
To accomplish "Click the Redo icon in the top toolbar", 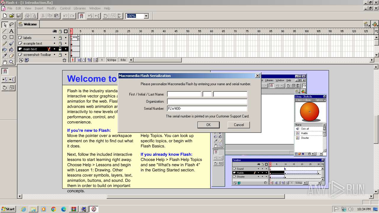I will click(x=72, y=16).
